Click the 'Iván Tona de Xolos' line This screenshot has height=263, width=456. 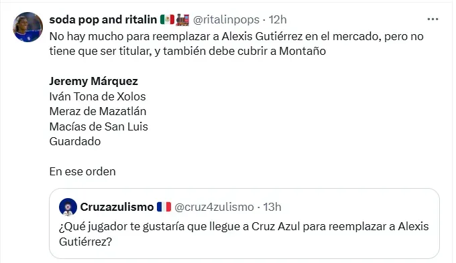(97, 96)
